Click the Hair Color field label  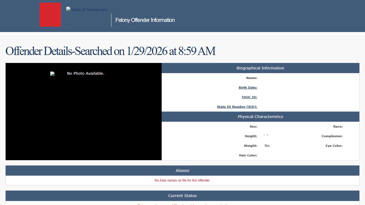point(248,155)
